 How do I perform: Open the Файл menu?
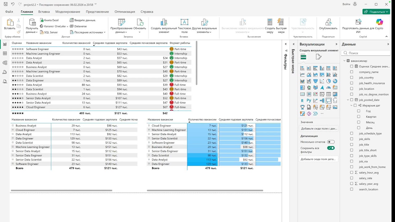[x=9, y=12]
